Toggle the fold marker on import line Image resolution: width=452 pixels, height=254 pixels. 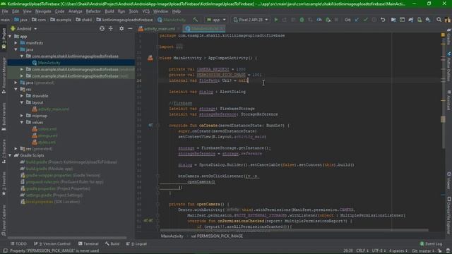coord(158,47)
